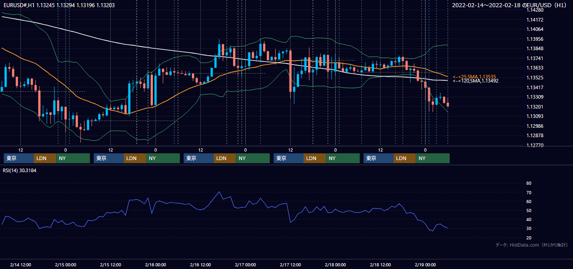Click price axis label 1.13093
This screenshot has width=573, height=269.
[534, 116]
